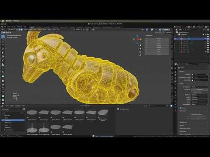Switch to the Modeling workspace tab

pos(38,27)
